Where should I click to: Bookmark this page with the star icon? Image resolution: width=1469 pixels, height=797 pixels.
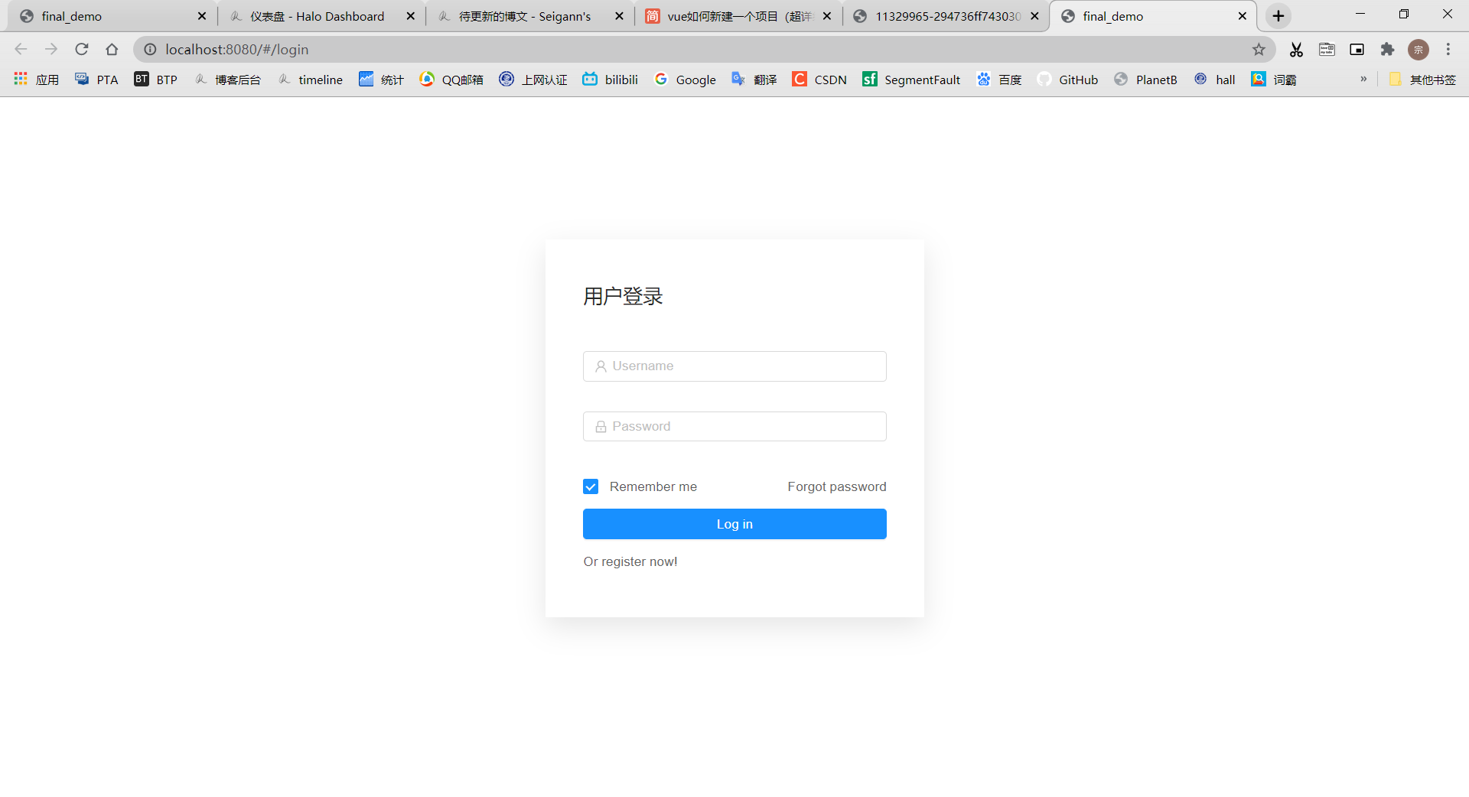click(1259, 50)
